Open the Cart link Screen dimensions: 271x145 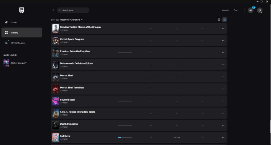point(236,10)
